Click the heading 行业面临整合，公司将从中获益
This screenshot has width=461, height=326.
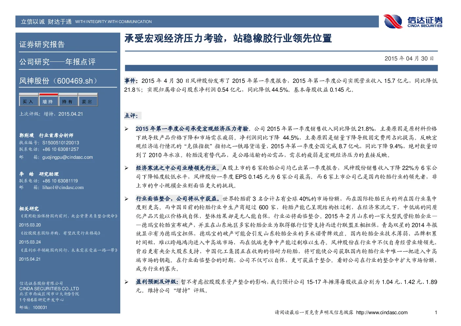coord(178,199)
